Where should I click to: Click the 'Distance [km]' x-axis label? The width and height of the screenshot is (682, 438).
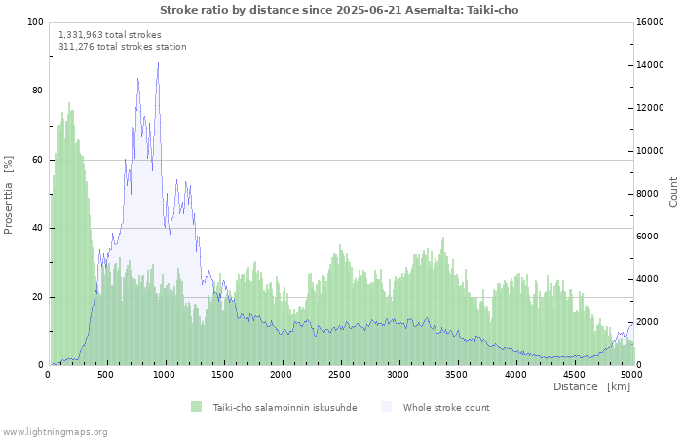tap(591, 386)
